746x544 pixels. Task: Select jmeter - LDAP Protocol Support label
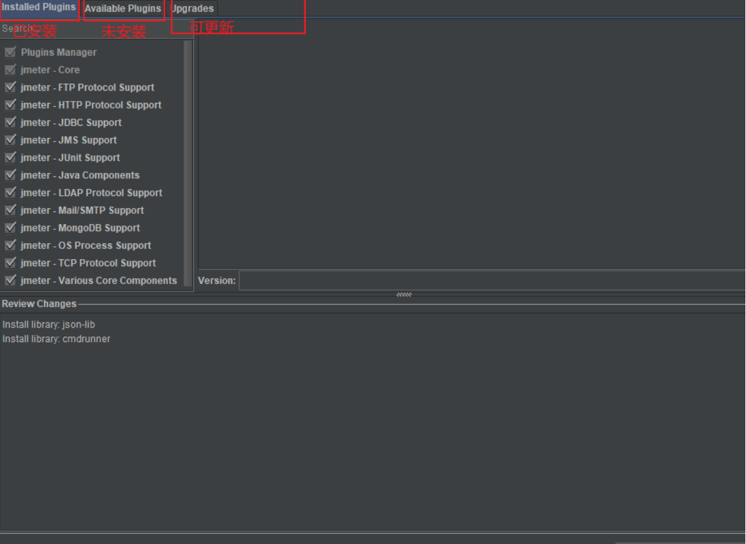click(91, 193)
